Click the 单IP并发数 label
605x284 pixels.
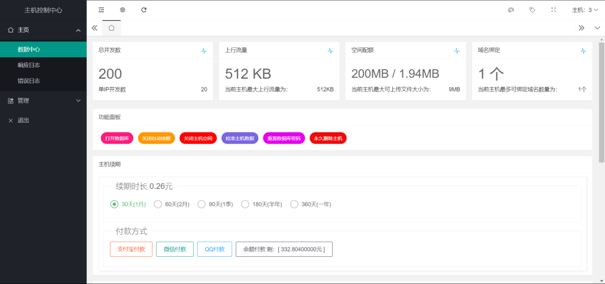[112, 89]
